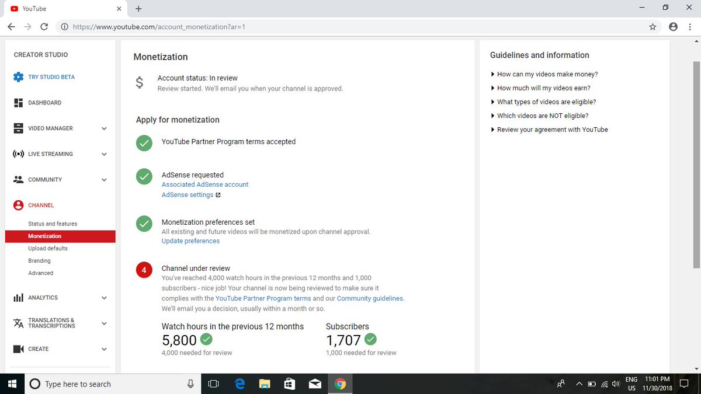Click the Try Studio Beta link
The width and height of the screenshot is (701, 394).
pos(51,77)
